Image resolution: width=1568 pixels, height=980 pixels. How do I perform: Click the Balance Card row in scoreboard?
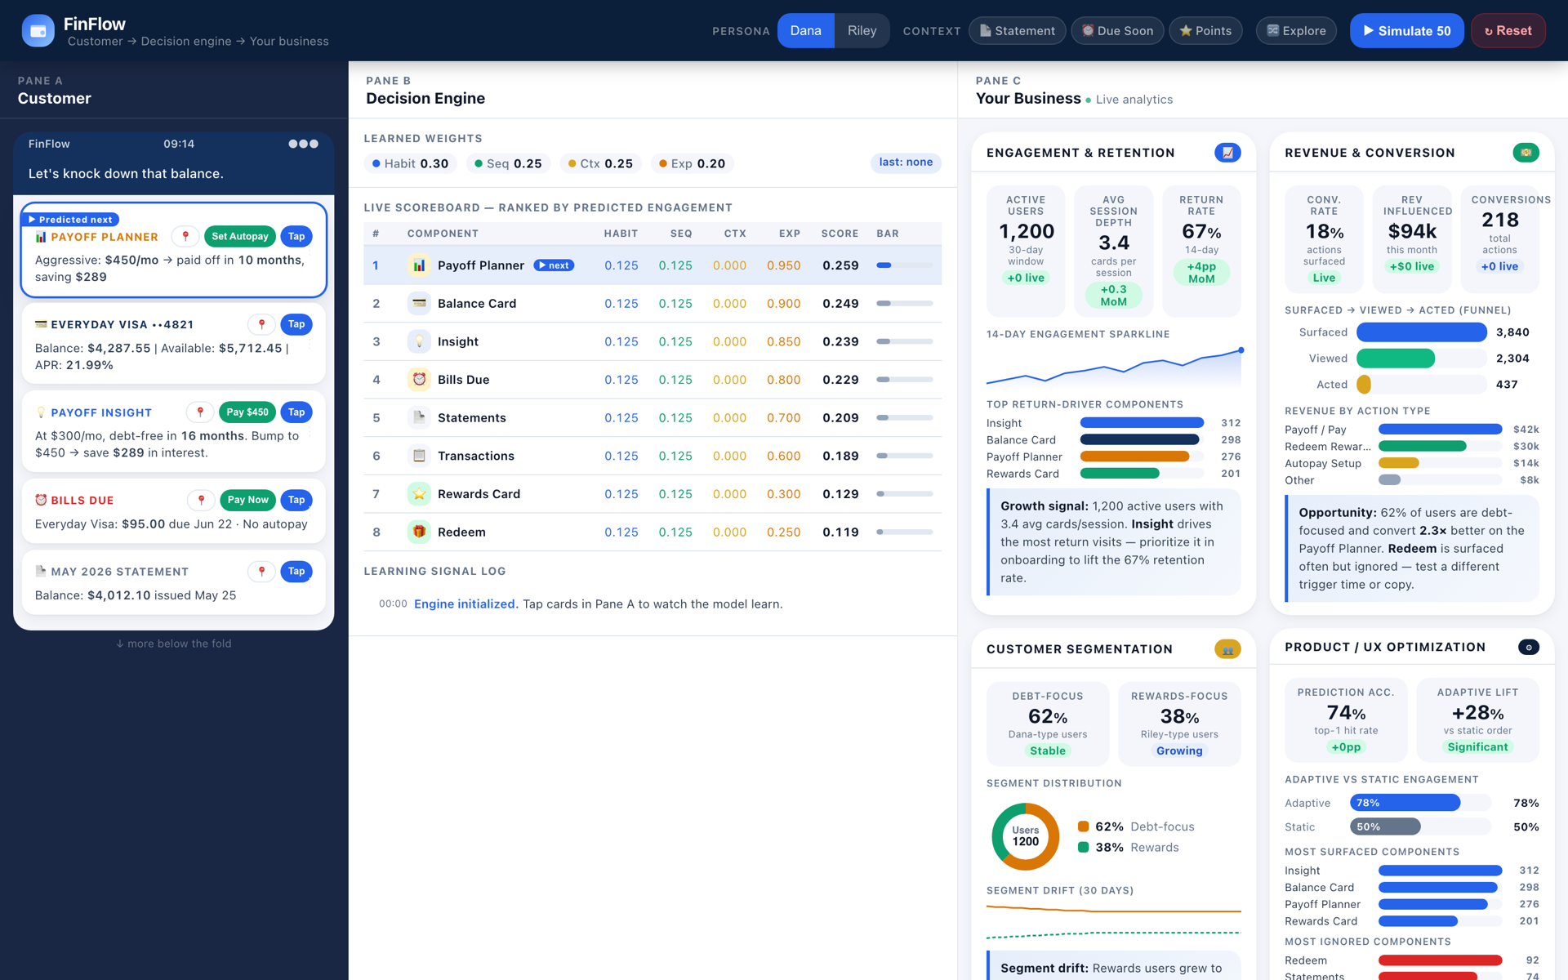(x=653, y=303)
